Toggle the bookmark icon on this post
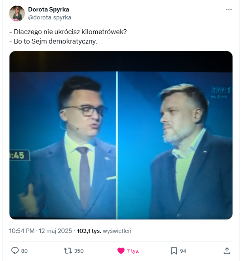Viewport: 242px width, 261px height. 174,251
